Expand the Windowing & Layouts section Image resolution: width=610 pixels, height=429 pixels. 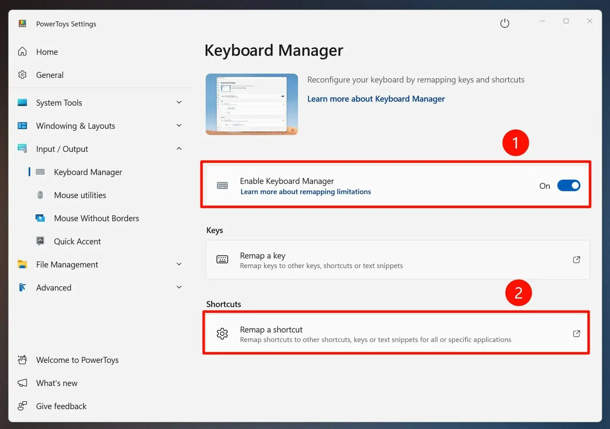179,125
